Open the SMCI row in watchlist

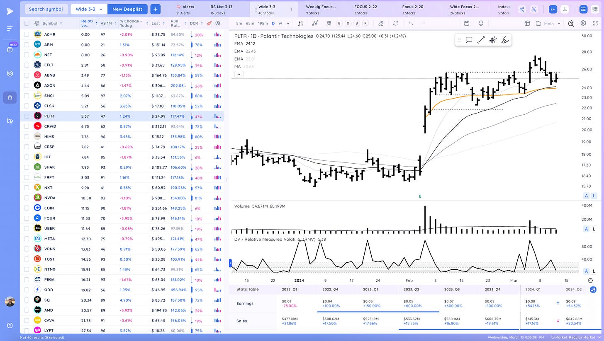tap(122, 96)
